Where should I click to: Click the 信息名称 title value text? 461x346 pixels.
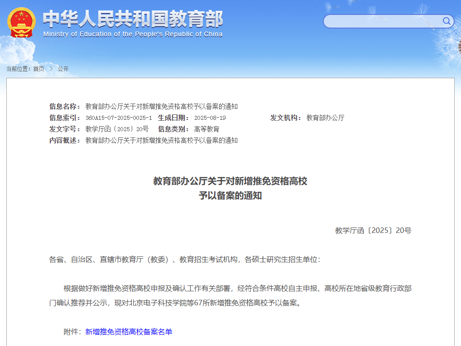coord(161,106)
